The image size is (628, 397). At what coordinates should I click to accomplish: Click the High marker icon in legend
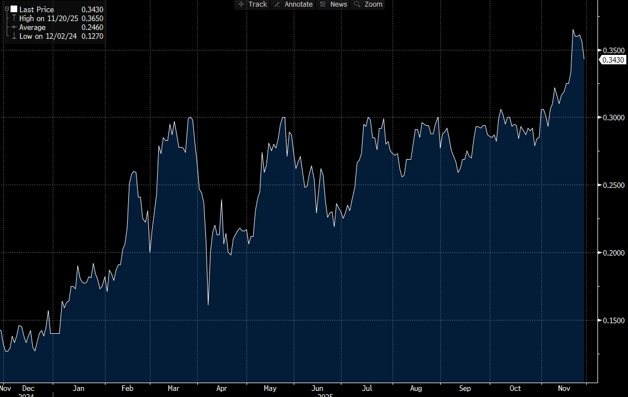(14, 18)
